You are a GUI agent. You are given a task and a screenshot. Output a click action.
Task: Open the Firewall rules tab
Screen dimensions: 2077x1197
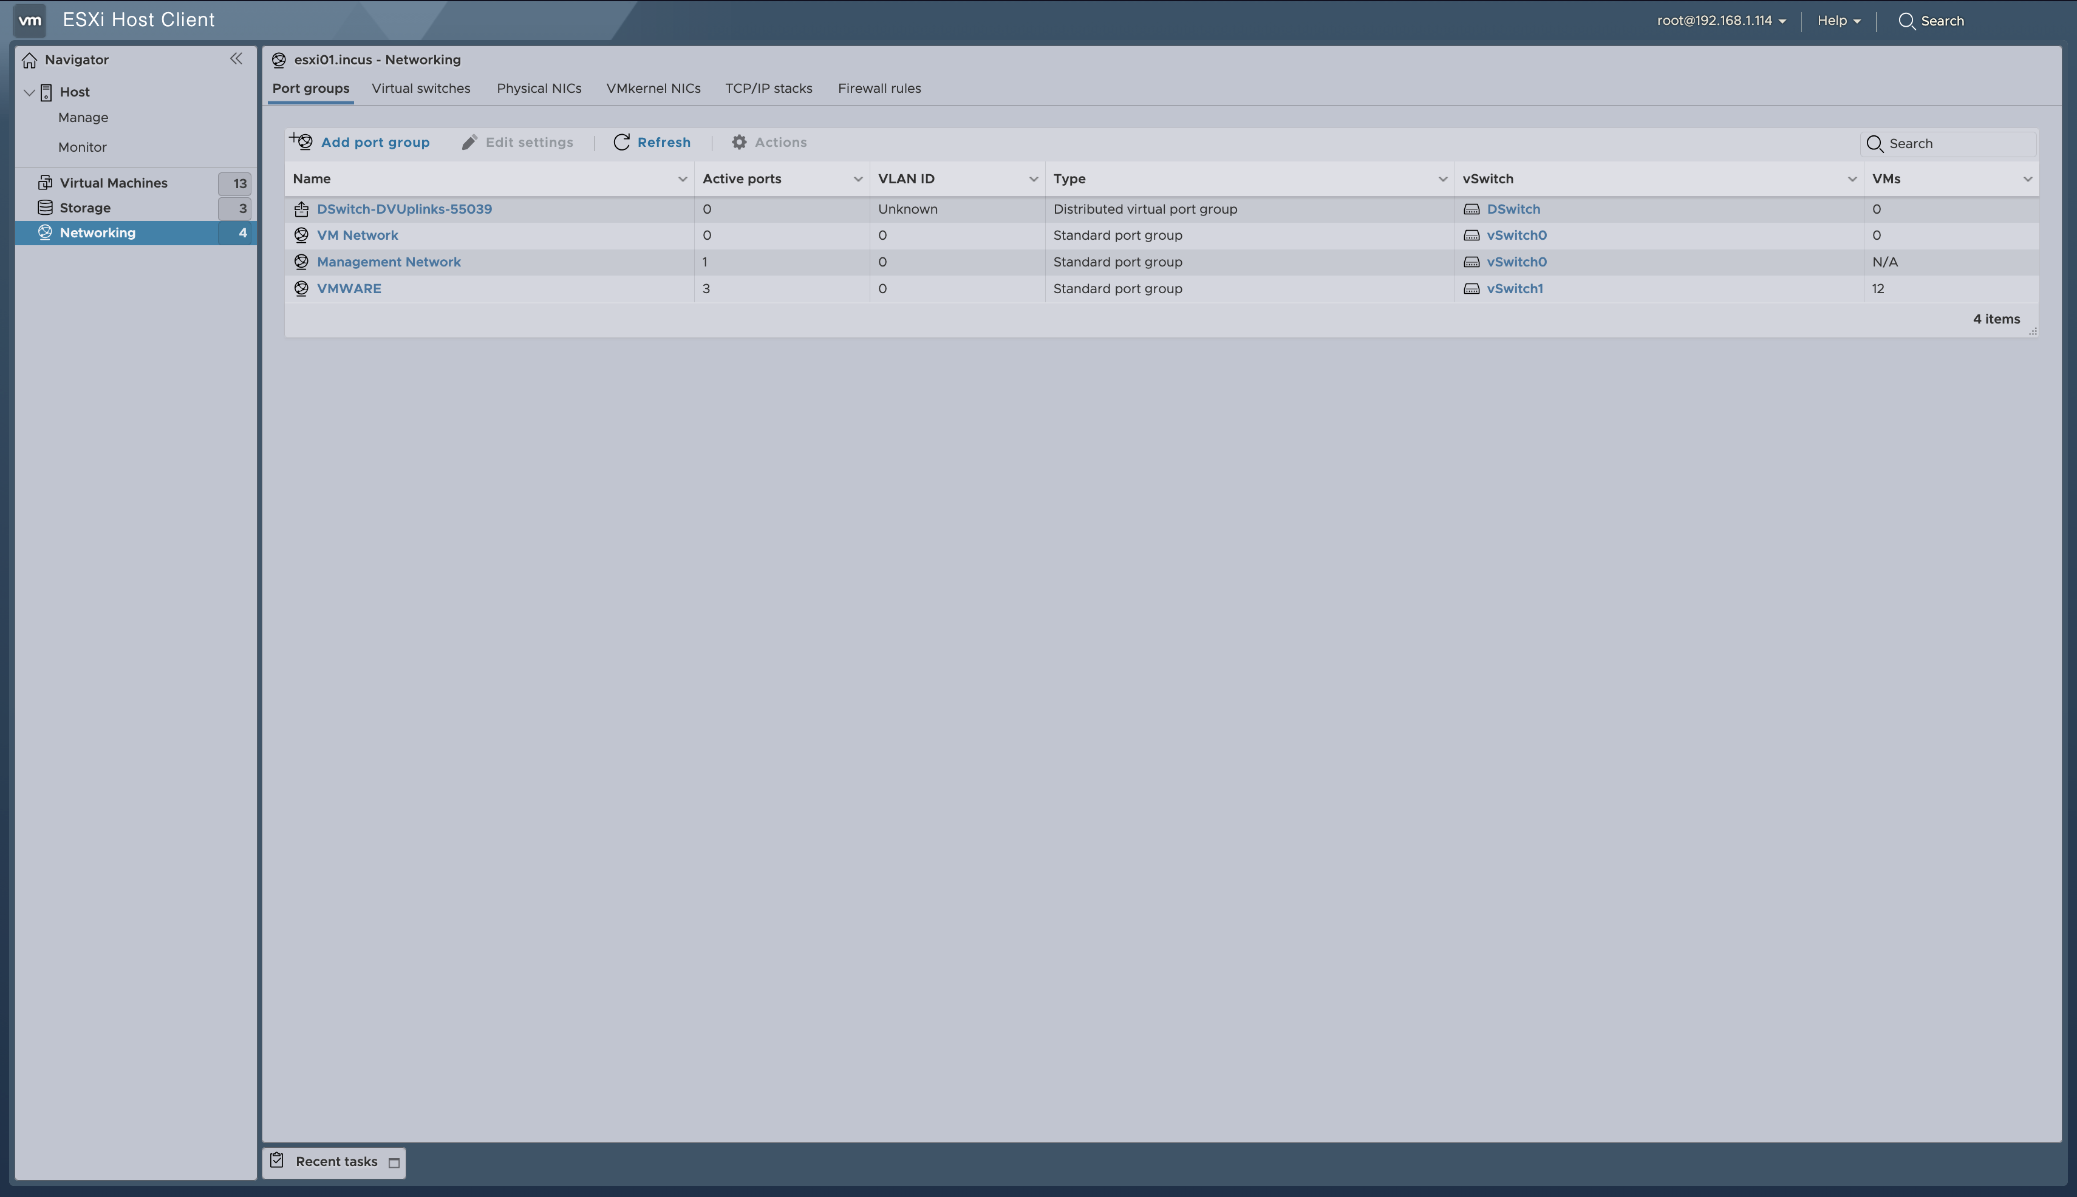tap(879, 88)
